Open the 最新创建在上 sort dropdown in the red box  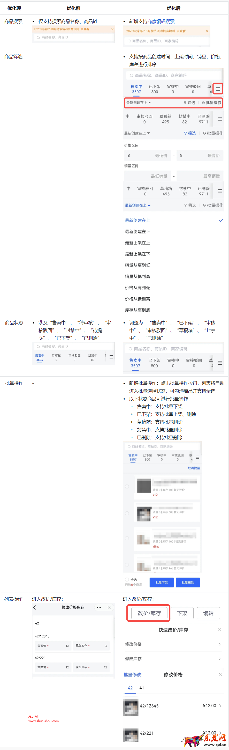(138, 103)
